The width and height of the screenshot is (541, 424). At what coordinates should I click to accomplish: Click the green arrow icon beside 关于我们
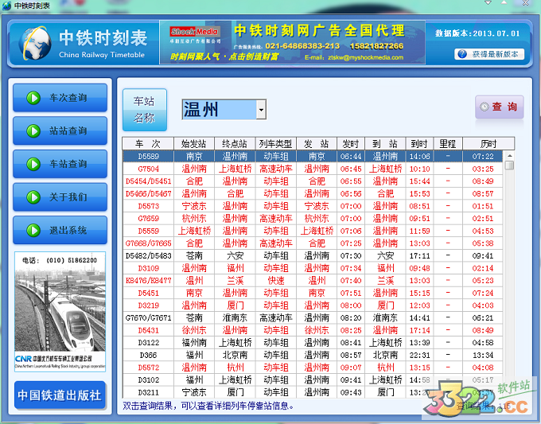pos(33,196)
